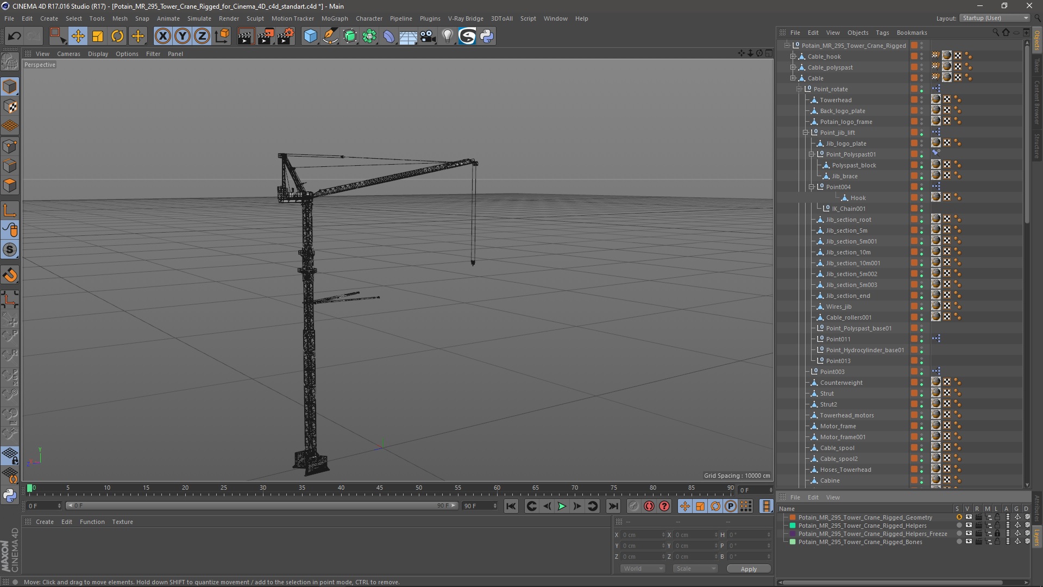This screenshot has height=587, width=1043.
Task: Toggle solo for Helpers layer
Action: pos(959,526)
